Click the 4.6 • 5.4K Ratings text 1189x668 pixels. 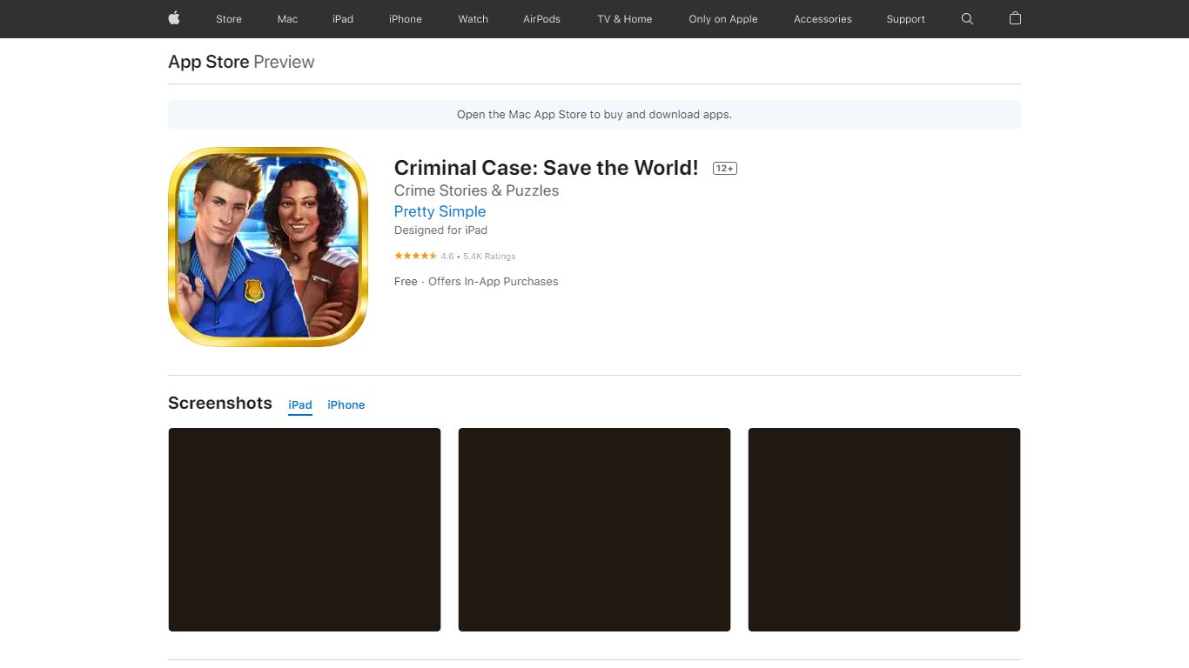pos(478,257)
